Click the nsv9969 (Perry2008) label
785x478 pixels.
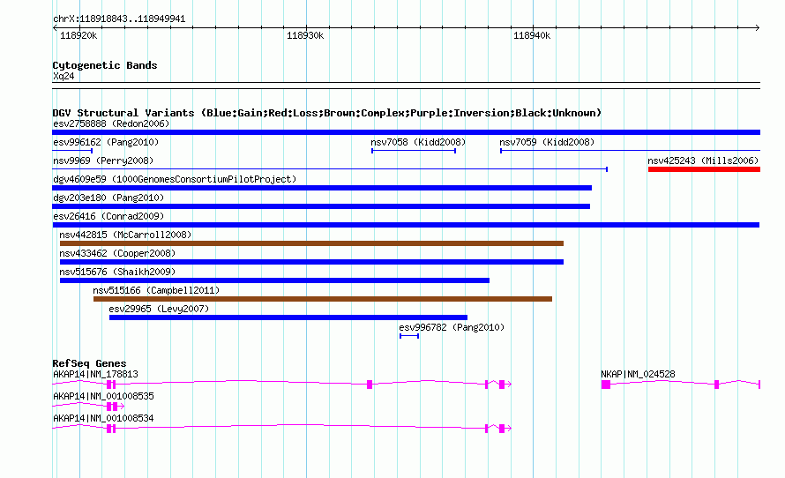[x=103, y=161]
